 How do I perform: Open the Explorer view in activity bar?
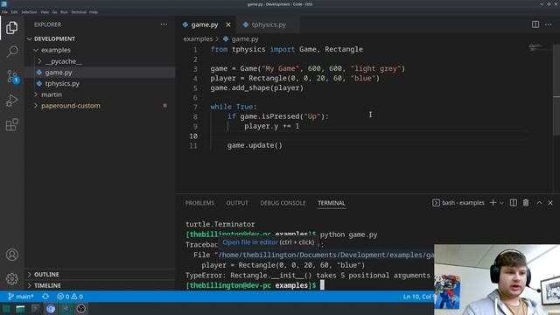click(x=11, y=27)
